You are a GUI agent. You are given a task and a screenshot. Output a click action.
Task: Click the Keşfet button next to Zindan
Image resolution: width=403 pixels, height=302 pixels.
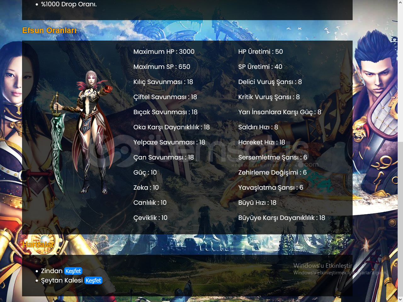click(73, 271)
